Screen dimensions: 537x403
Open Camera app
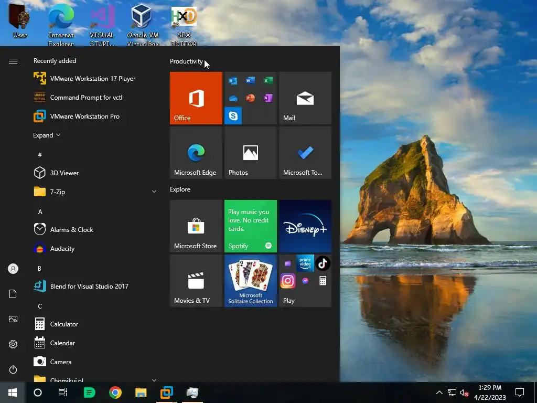(92, 362)
